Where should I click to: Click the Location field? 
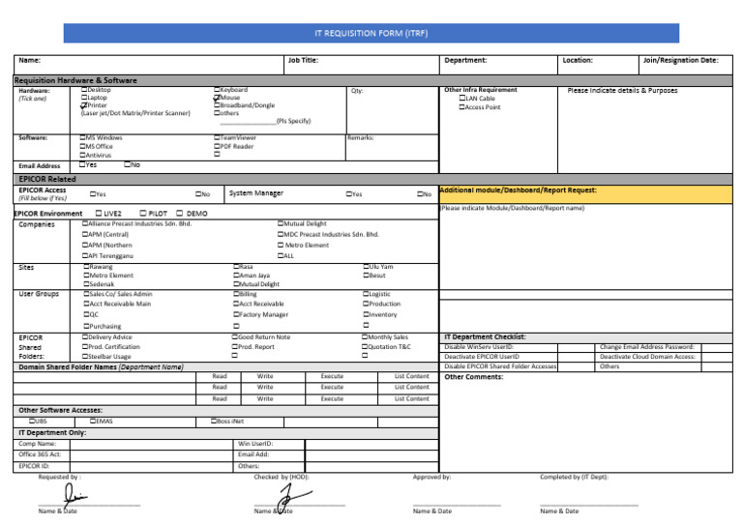coord(599,65)
